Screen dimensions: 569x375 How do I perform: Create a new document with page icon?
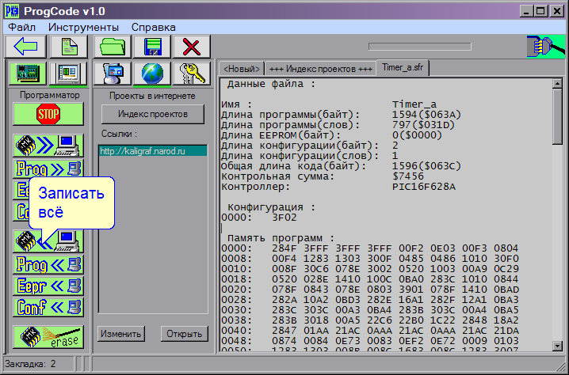(69, 47)
